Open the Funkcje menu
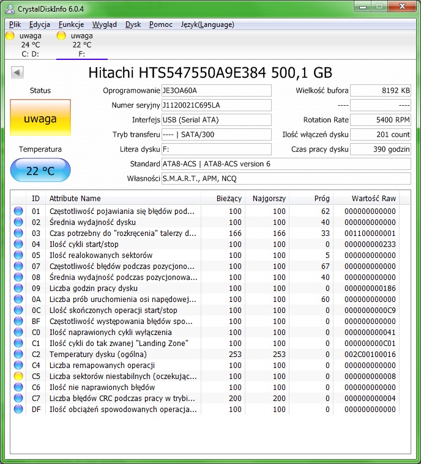The width and height of the screenshot is (421, 464). (x=71, y=24)
